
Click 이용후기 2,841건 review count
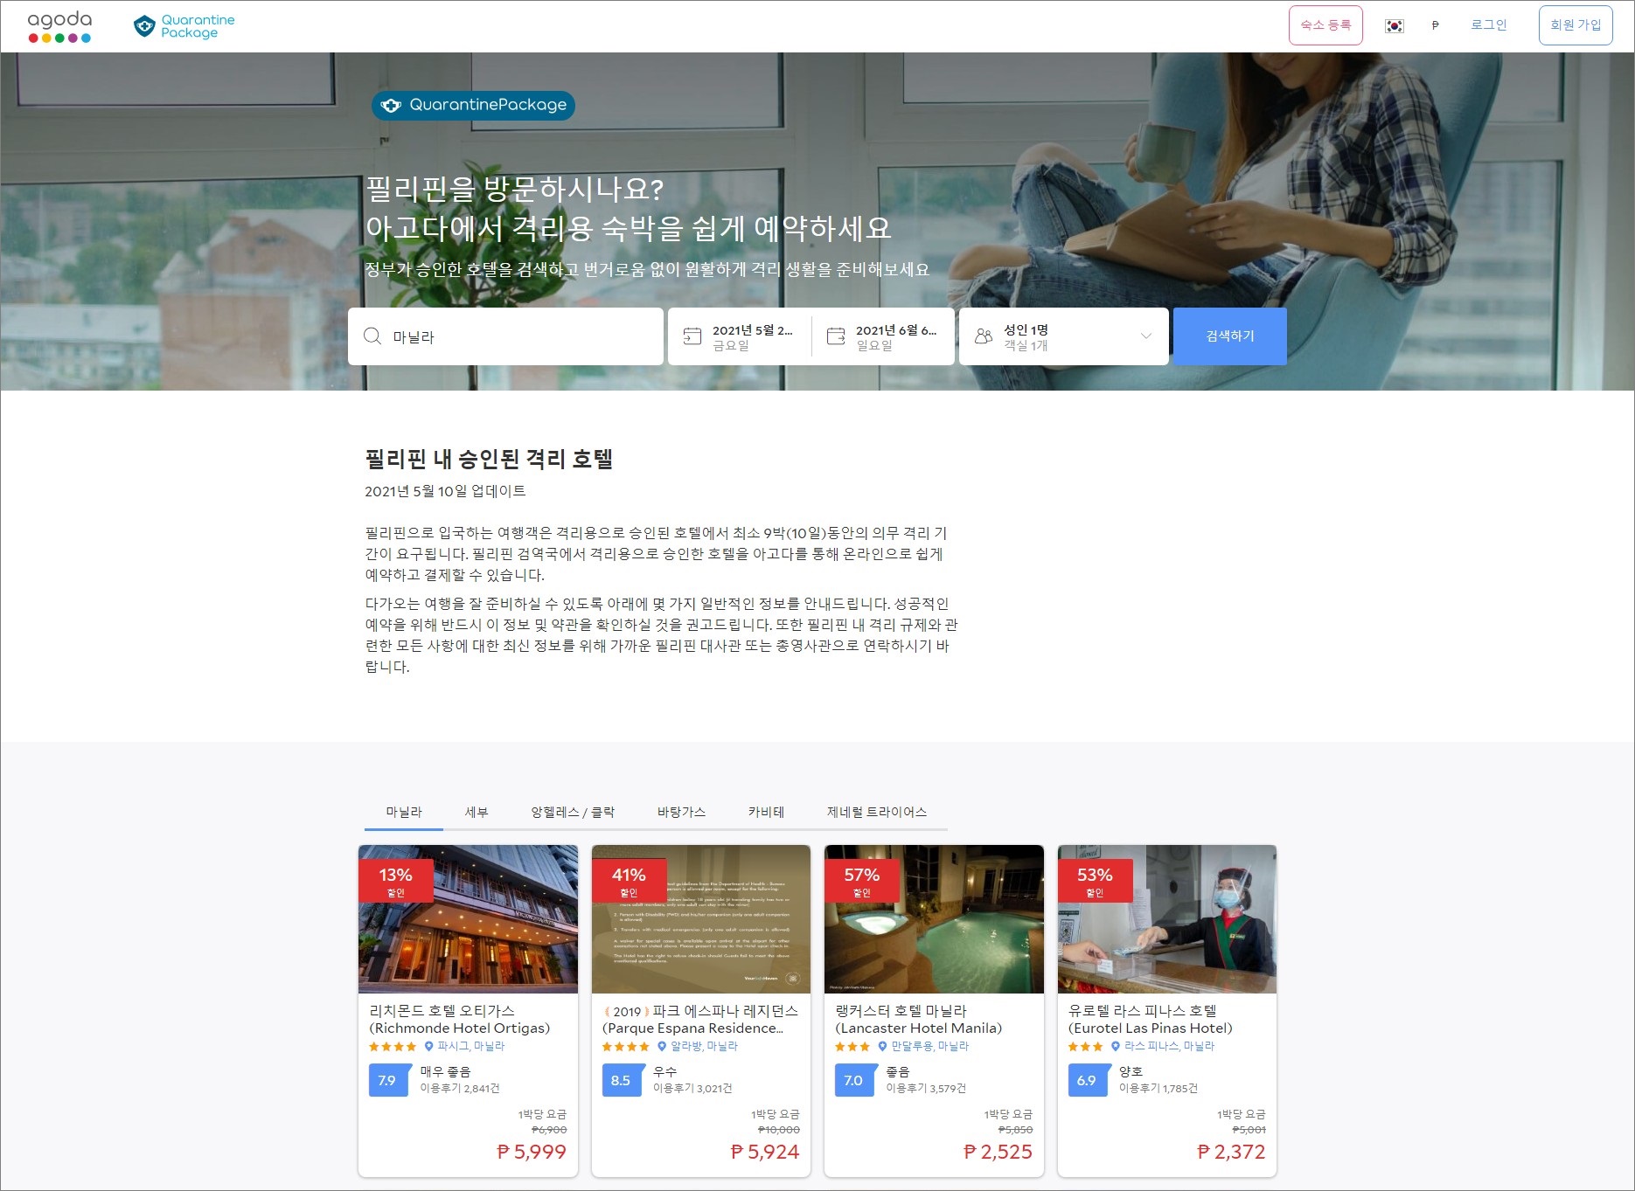point(460,1089)
